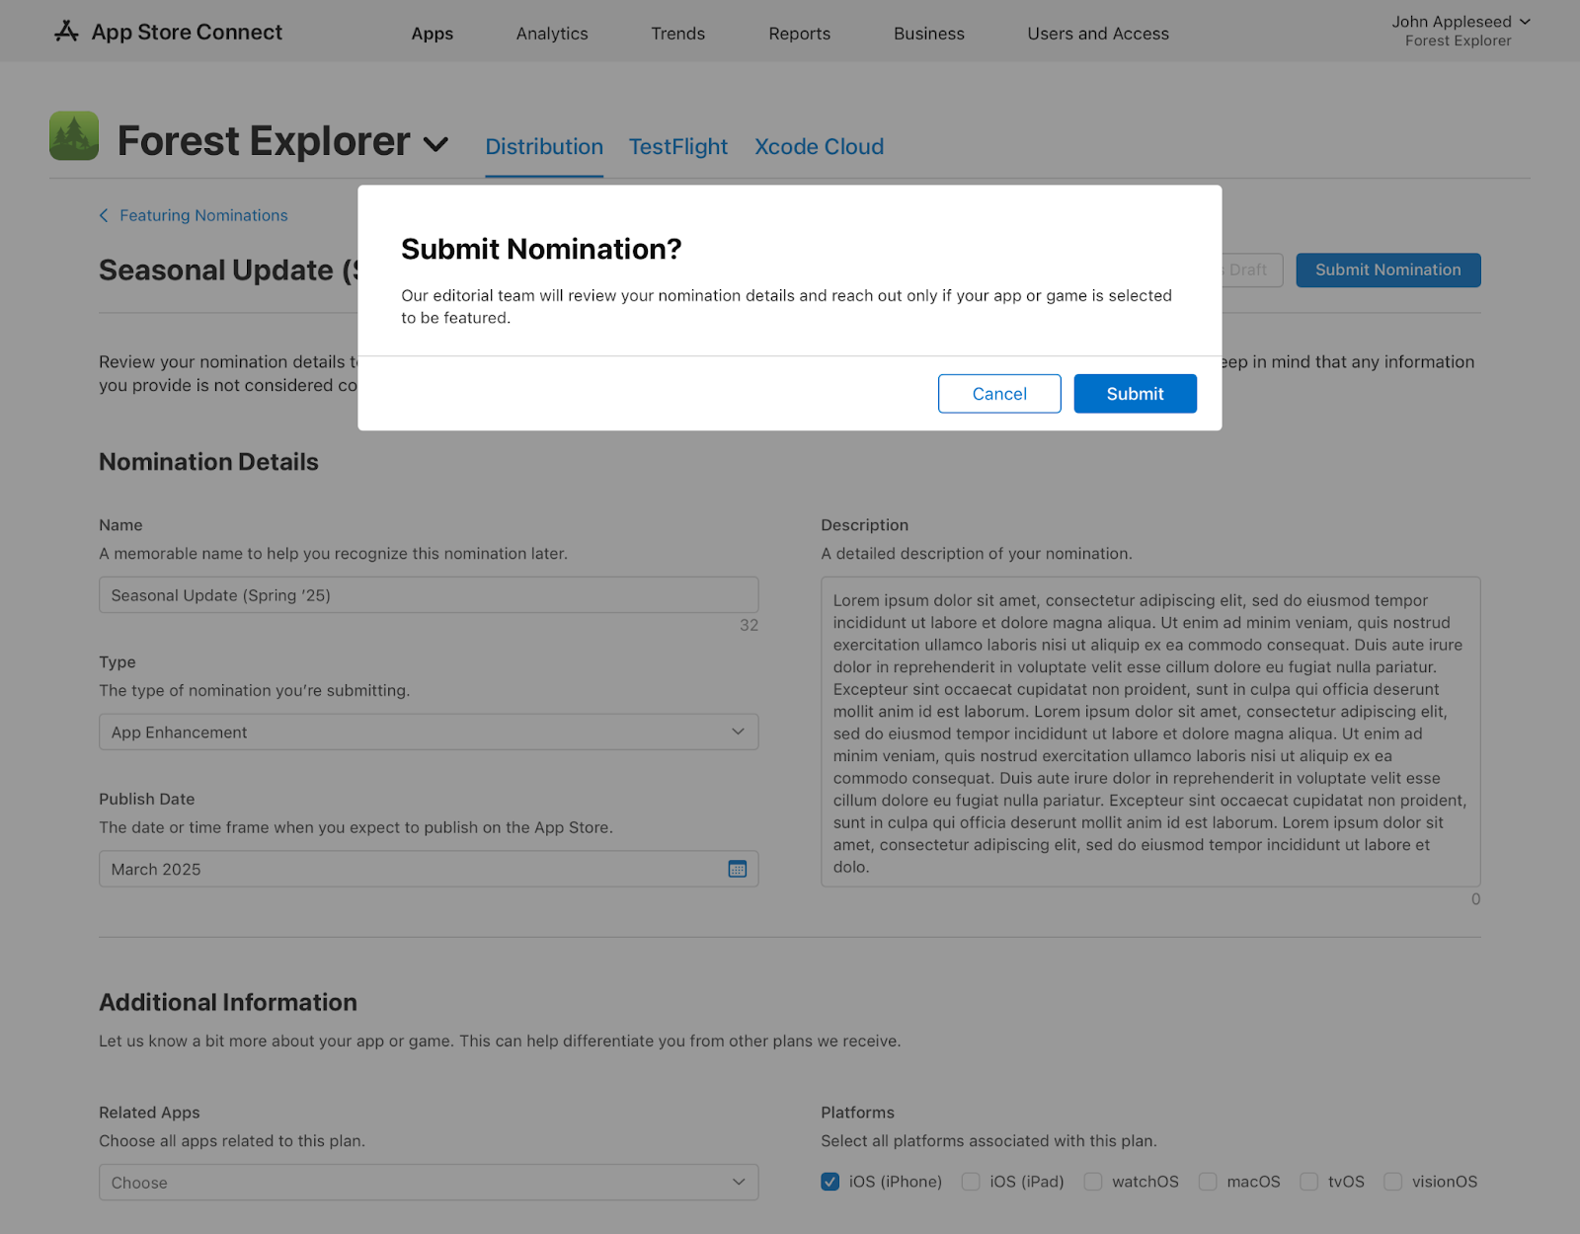Click the Description field label

[x=864, y=525]
